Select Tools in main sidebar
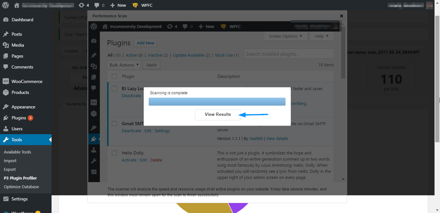Screen dimensions: 440x213 click(26, 140)
